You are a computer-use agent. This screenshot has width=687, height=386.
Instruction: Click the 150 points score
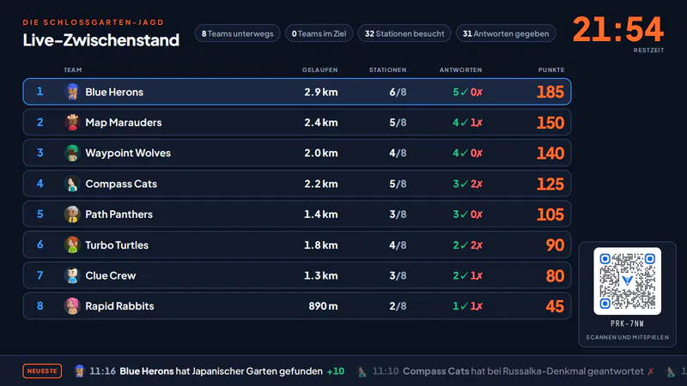click(x=550, y=123)
